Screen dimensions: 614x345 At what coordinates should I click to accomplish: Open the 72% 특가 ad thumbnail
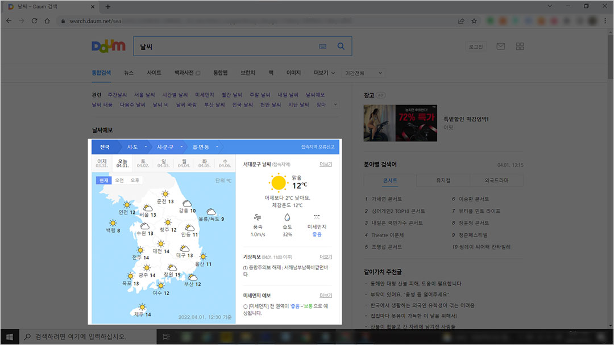coord(400,123)
